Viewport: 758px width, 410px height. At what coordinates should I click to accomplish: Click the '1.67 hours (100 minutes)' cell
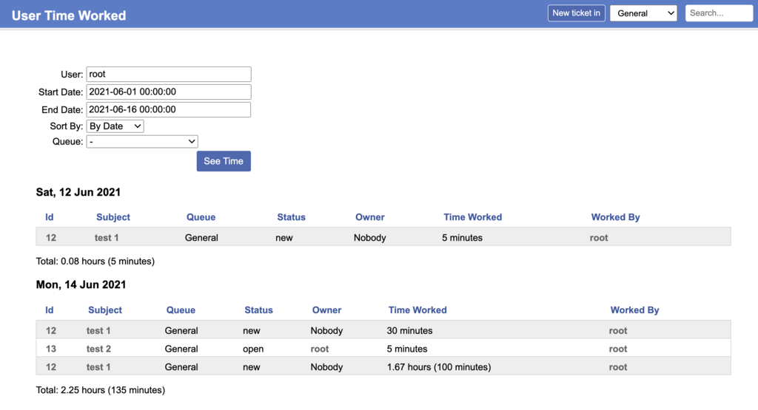pos(439,367)
